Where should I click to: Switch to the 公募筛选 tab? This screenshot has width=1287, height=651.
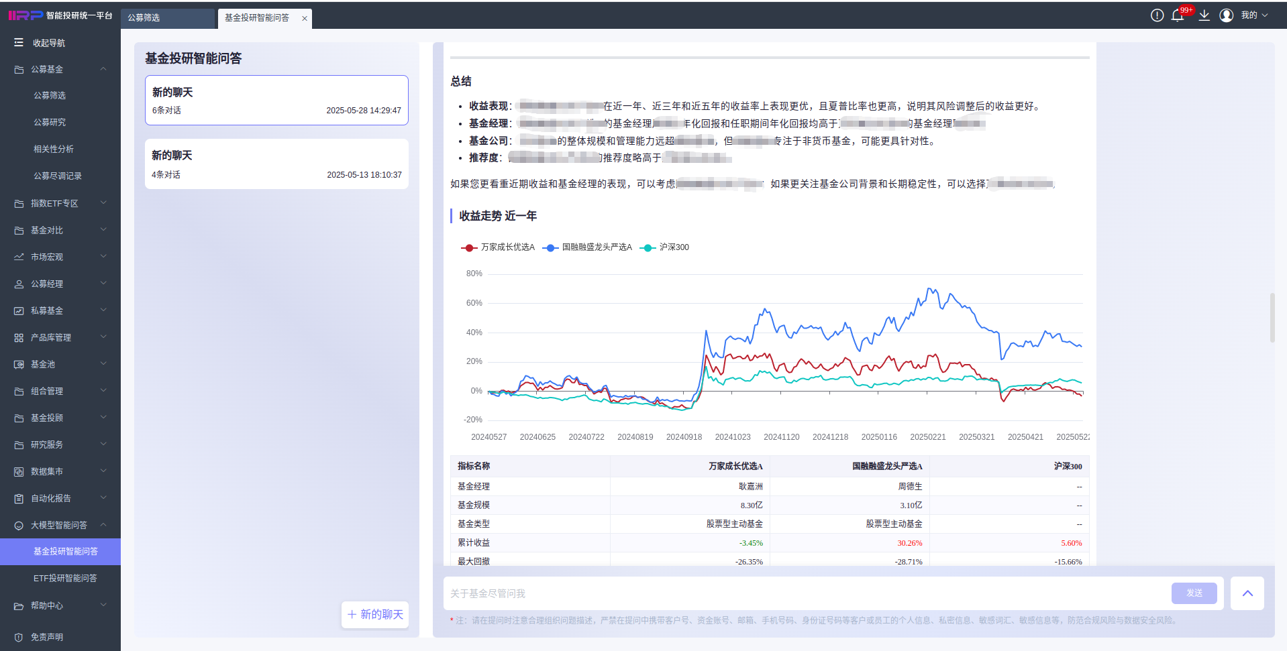(x=168, y=18)
